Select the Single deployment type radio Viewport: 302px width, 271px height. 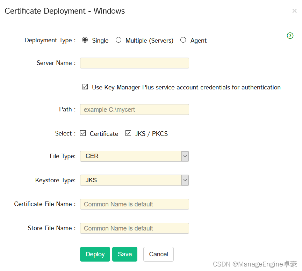[85, 40]
